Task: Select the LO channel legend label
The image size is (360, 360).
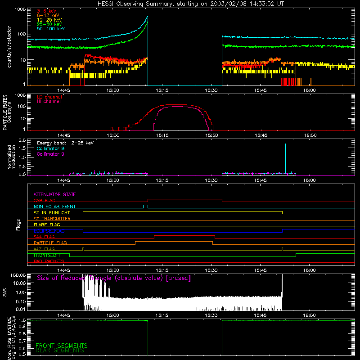Action: (49, 97)
